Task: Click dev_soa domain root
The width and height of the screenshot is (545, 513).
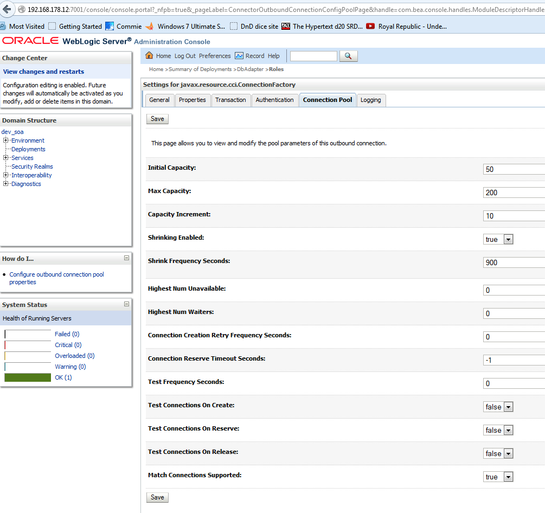Action: point(12,132)
